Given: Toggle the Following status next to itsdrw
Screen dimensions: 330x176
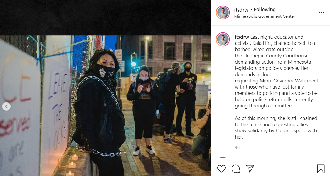Looking at the screenshot, I should pyautogui.click(x=265, y=9).
